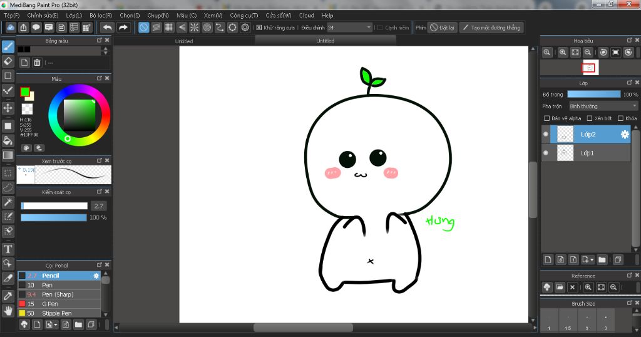Zoom in on navigator panel
The height and width of the screenshot is (337, 641).
coord(563,53)
